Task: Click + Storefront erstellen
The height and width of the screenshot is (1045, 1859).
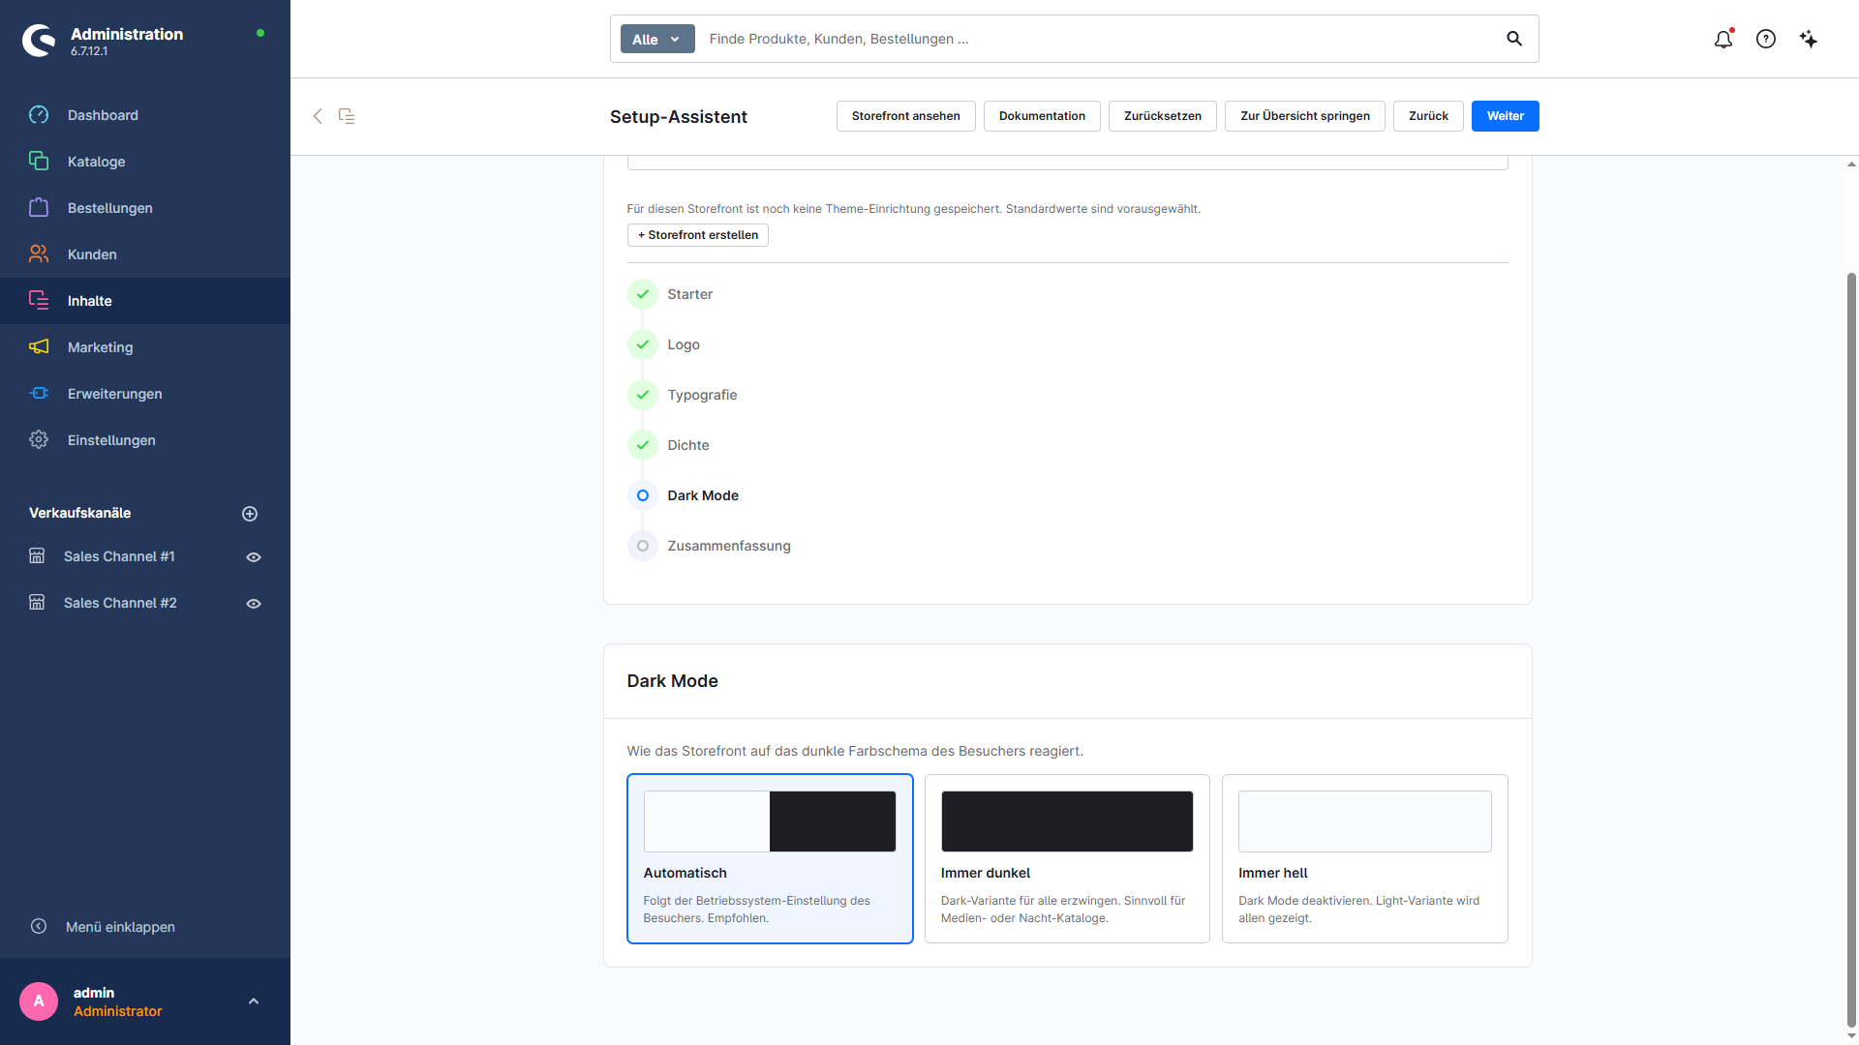Action: (698, 235)
